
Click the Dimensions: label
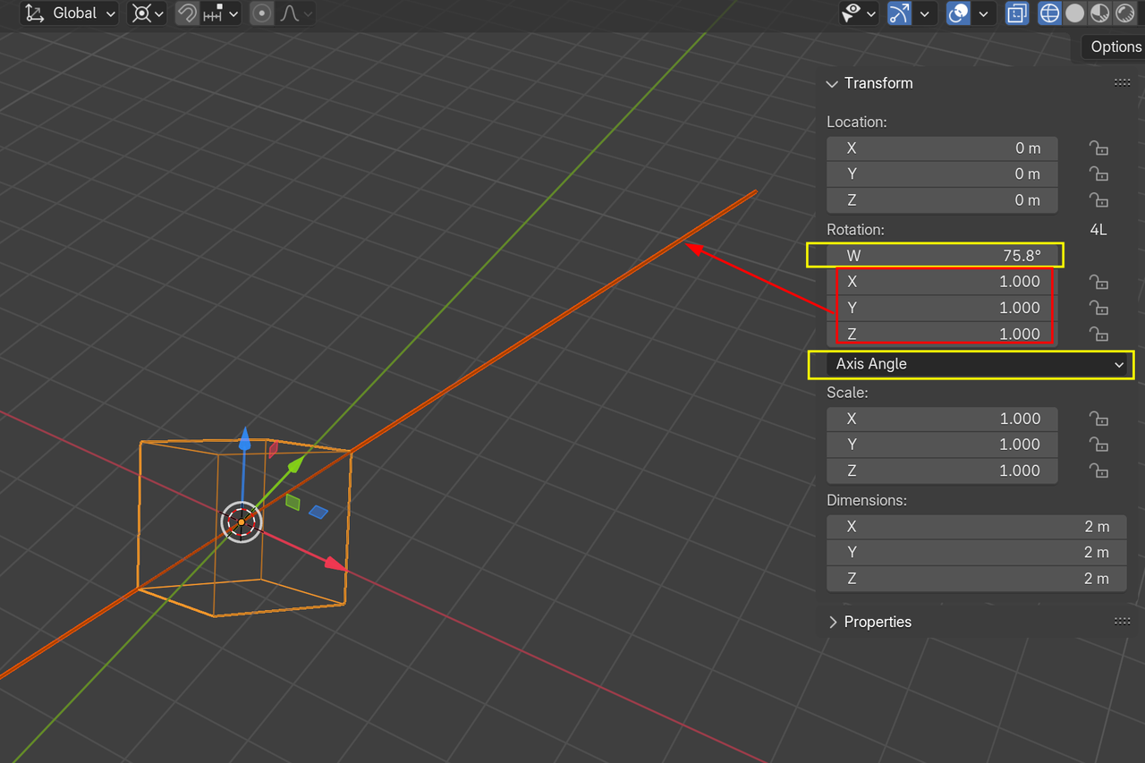pyautogui.click(x=867, y=501)
